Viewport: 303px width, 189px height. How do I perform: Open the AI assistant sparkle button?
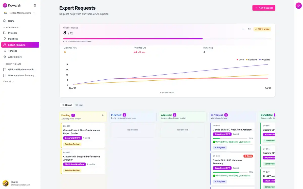coord(298,6)
